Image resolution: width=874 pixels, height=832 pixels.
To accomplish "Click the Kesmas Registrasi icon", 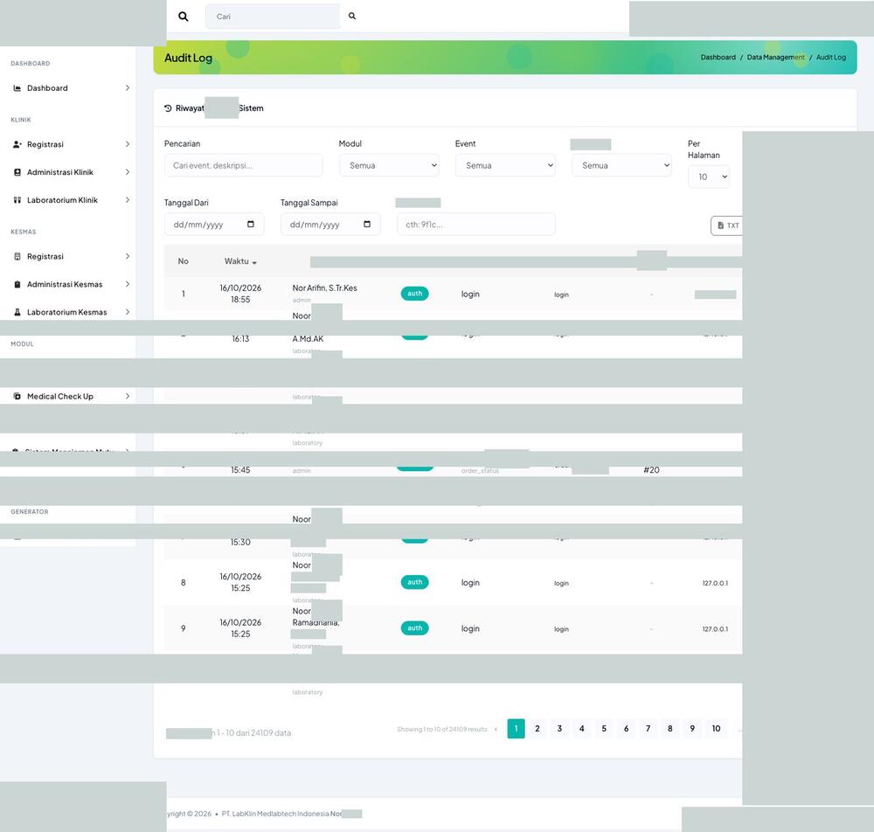I will coord(17,256).
